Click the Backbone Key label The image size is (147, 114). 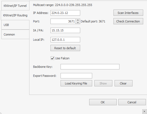tap(43, 67)
